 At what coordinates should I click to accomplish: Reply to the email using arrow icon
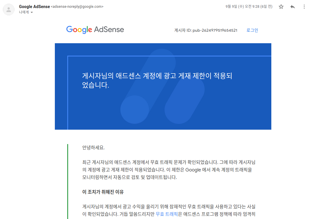293,7
